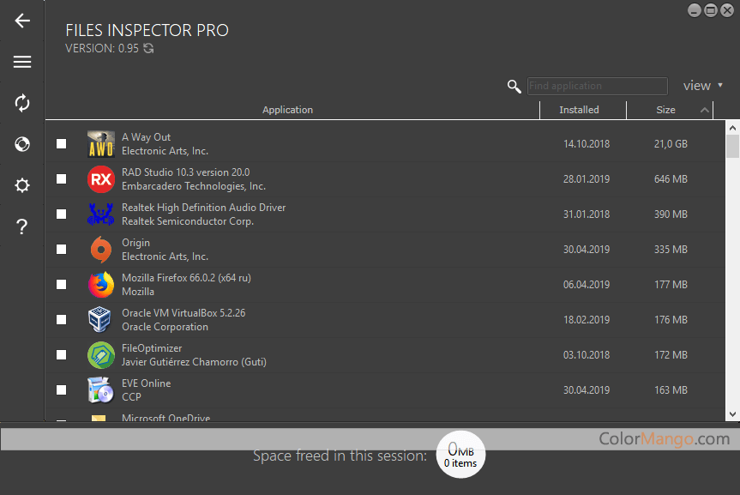740x495 pixels.
Task: Click the sort arrow in Size column
Action: click(705, 110)
